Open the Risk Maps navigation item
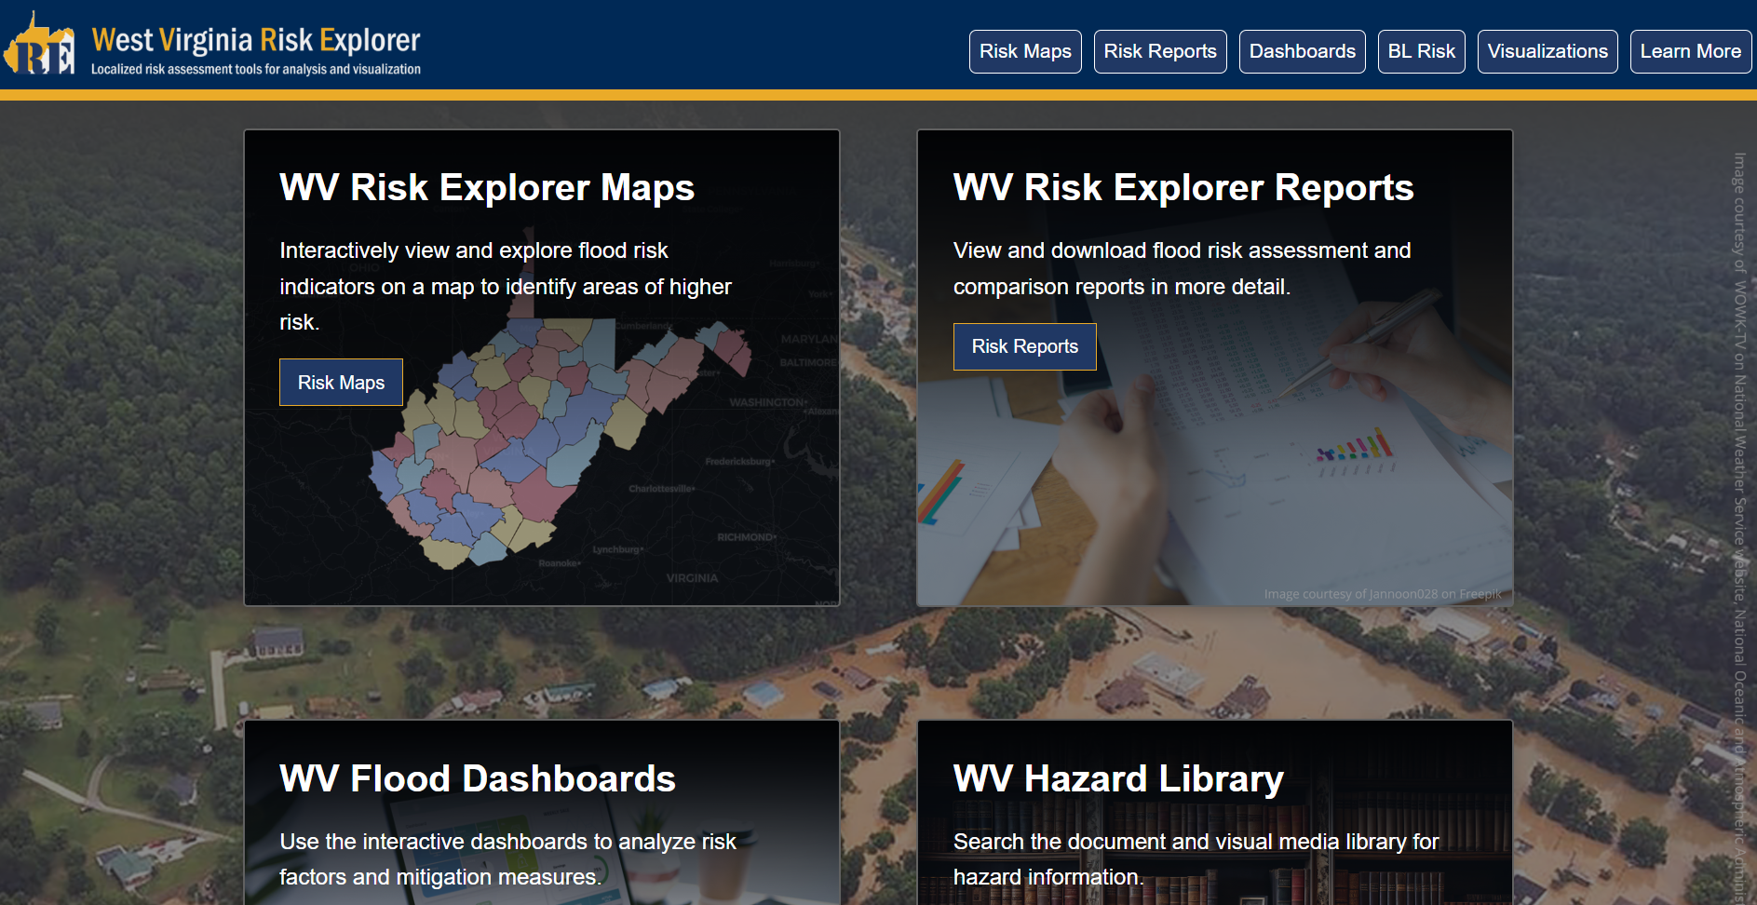This screenshot has width=1757, height=905. coord(1025,51)
